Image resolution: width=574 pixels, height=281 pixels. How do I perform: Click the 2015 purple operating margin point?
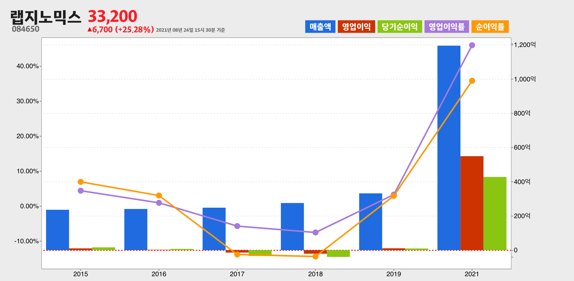pyautogui.click(x=81, y=191)
